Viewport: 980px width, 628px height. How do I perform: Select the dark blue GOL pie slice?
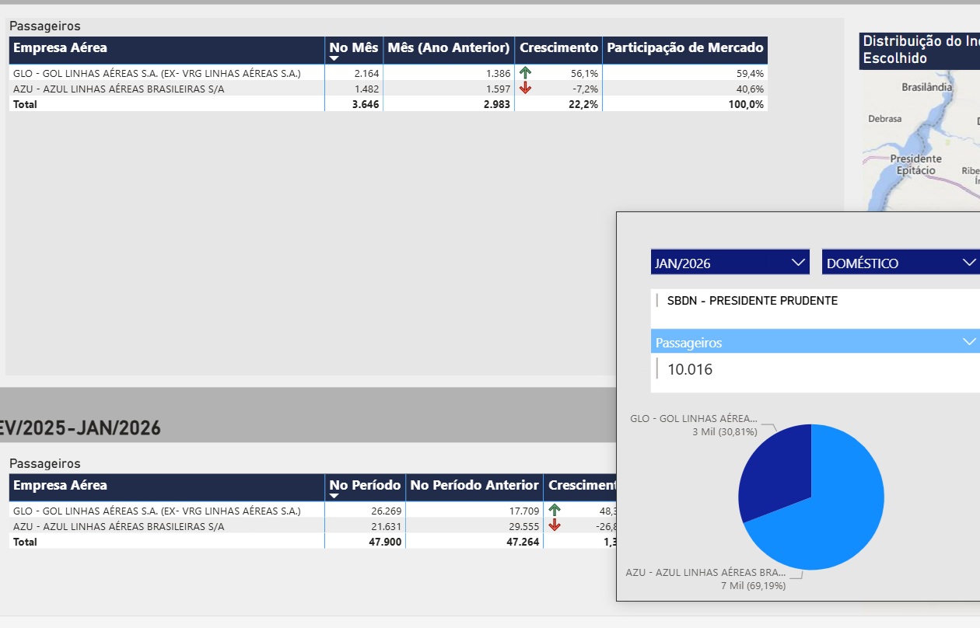(774, 470)
